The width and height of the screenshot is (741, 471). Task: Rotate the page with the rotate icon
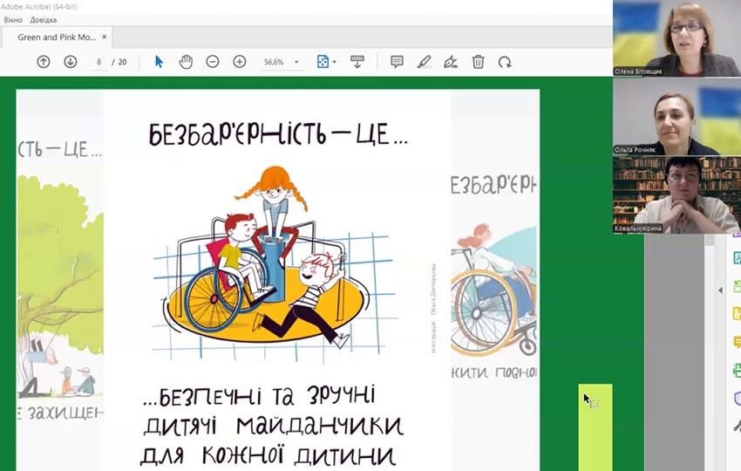click(505, 62)
